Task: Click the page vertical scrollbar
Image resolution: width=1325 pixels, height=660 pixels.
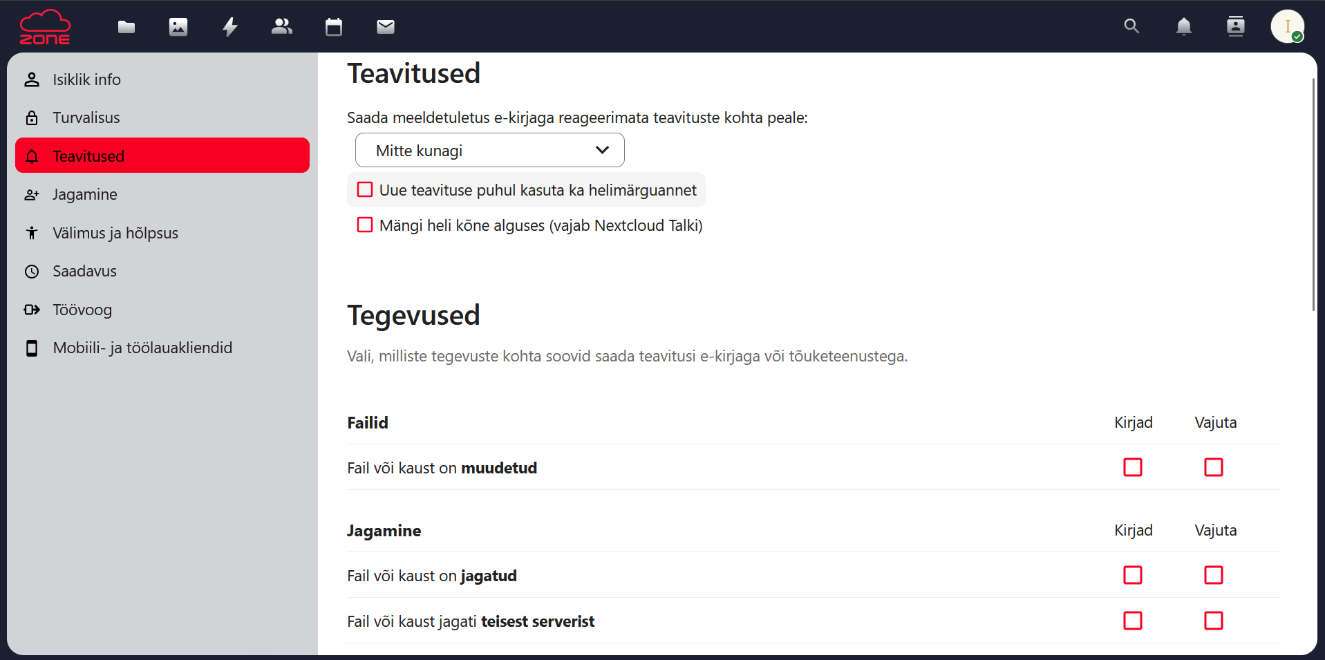Action: 1313,195
